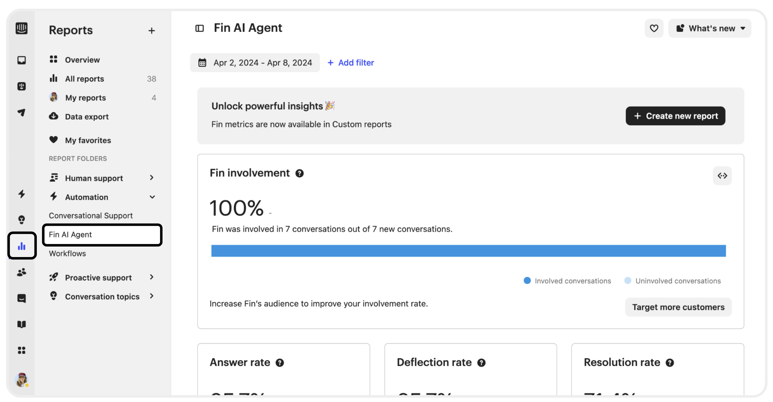The height and width of the screenshot is (402, 773).
Task: Open My favorites
Action: [x=102, y=140]
